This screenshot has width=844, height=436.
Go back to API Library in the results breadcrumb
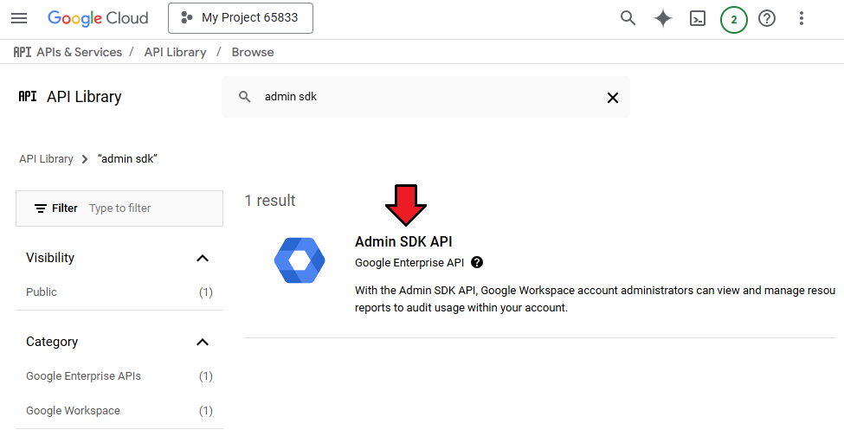click(x=46, y=159)
